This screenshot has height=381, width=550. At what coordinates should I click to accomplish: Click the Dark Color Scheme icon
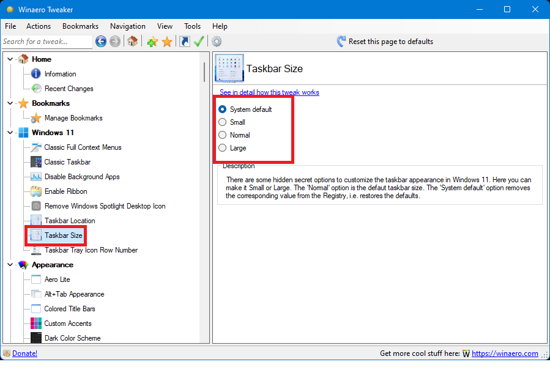[x=36, y=338]
